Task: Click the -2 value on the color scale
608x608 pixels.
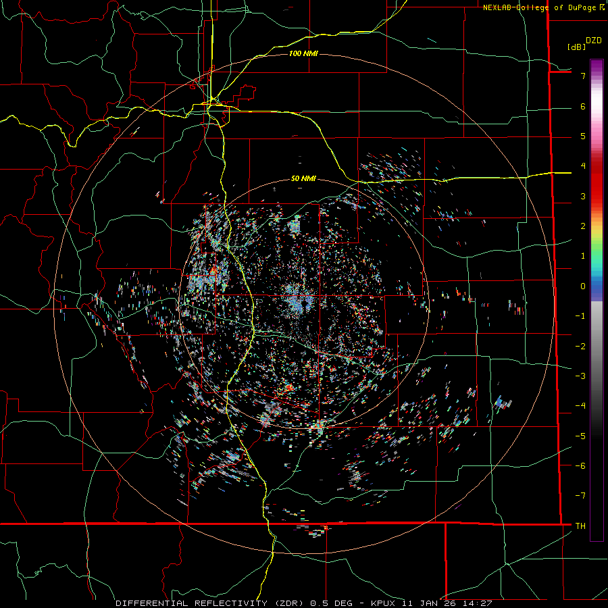Action: [x=580, y=347]
